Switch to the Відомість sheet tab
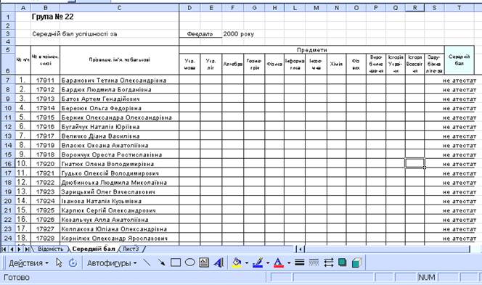The width and height of the screenshot is (482, 285). tap(51, 249)
